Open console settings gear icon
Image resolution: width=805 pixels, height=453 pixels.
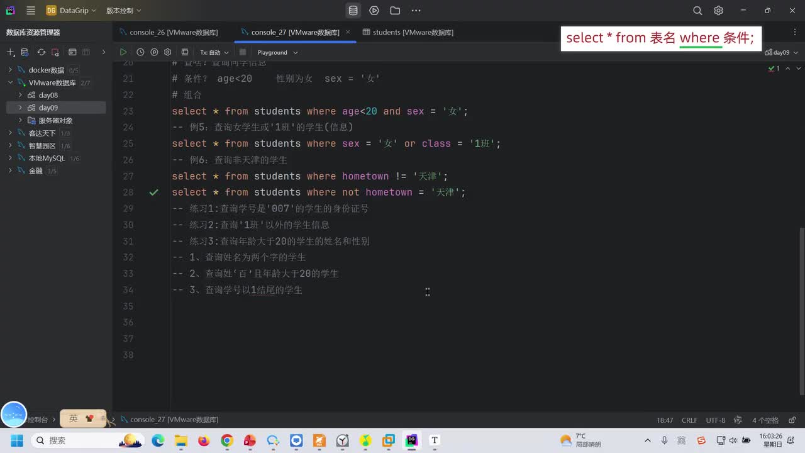click(x=168, y=52)
